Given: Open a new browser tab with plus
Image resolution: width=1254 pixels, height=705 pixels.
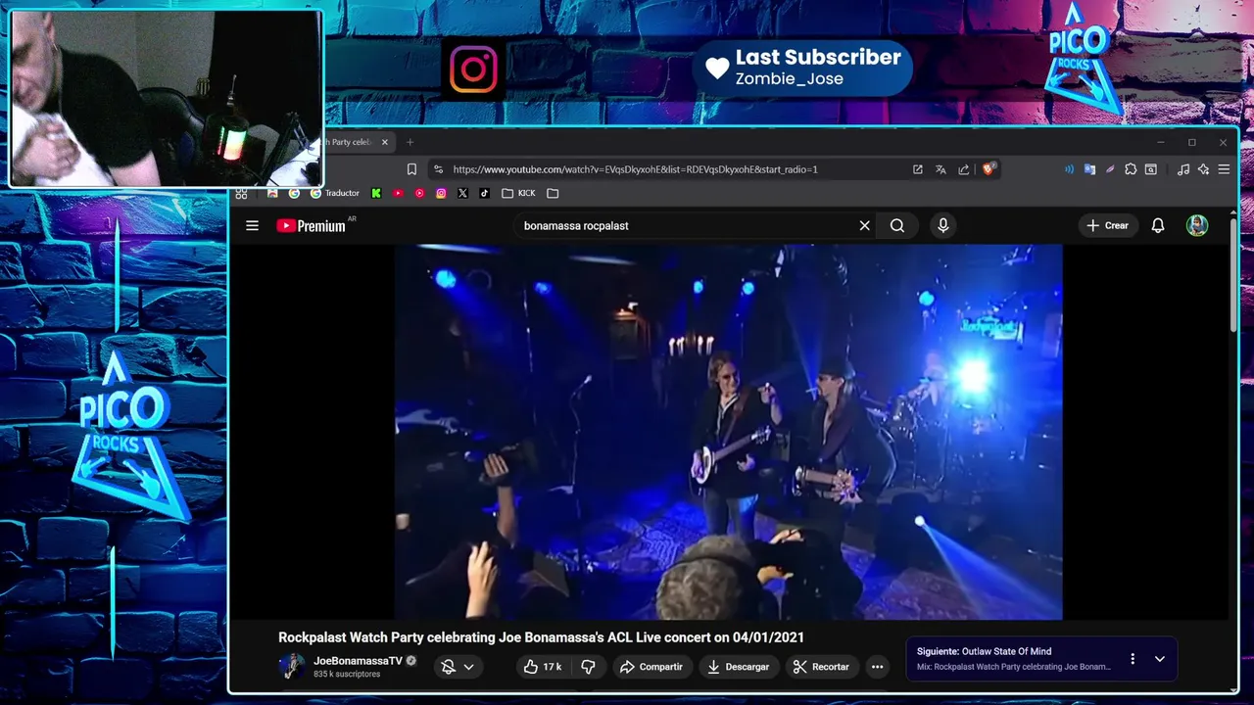Looking at the screenshot, I should [410, 142].
